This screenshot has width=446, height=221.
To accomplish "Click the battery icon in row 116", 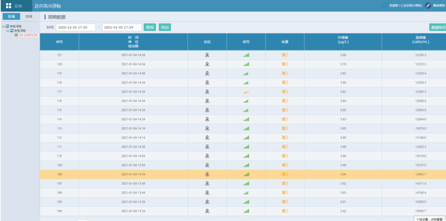I will (x=285, y=101).
